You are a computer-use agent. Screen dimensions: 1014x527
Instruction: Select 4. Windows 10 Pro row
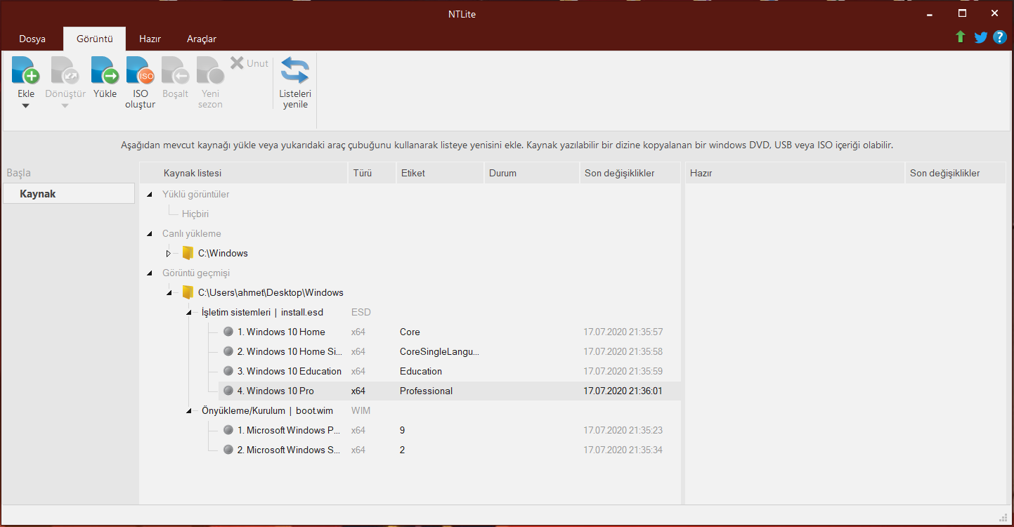[x=450, y=391]
